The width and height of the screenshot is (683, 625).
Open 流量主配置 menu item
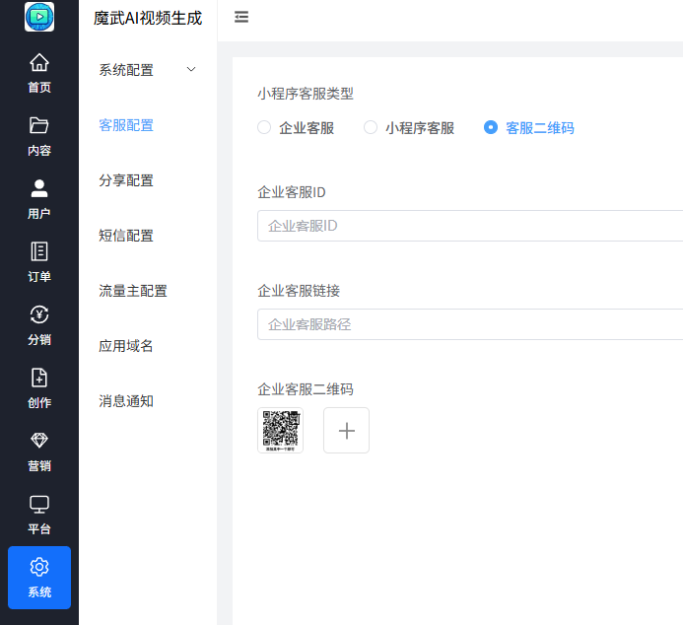point(133,291)
